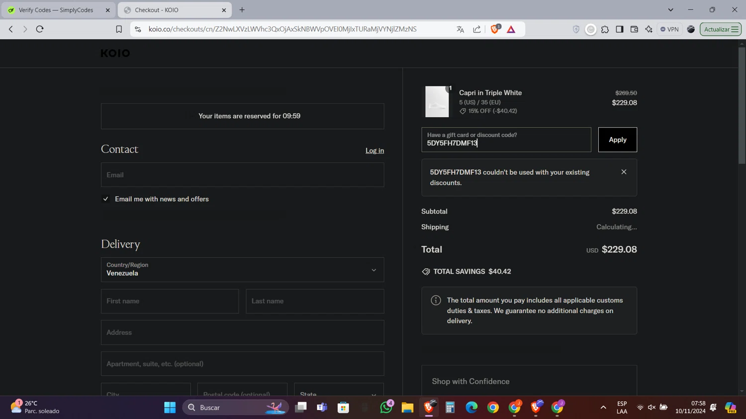
Task: Open Brave Shields lion icon
Action: (x=495, y=29)
